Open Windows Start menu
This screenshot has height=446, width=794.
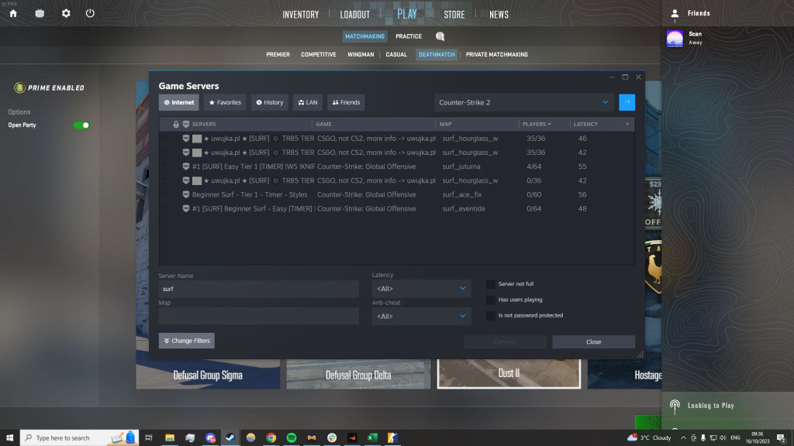click(x=9, y=437)
